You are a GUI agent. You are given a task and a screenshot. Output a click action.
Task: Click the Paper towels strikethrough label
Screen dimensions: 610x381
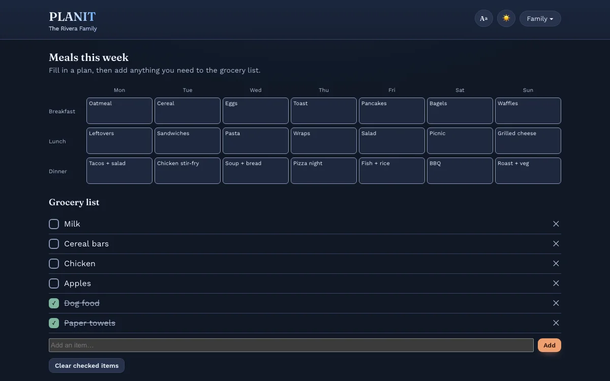point(89,323)
